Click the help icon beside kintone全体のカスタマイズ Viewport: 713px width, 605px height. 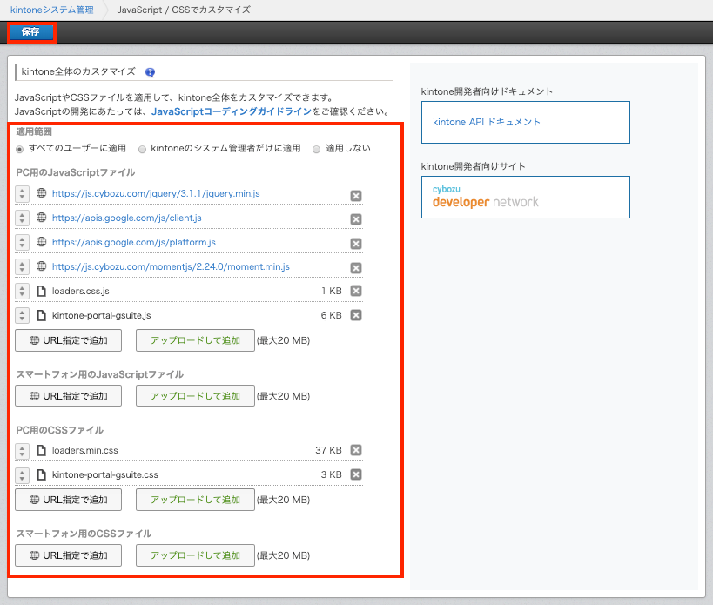pyautogui.click(x=150, y=72)
